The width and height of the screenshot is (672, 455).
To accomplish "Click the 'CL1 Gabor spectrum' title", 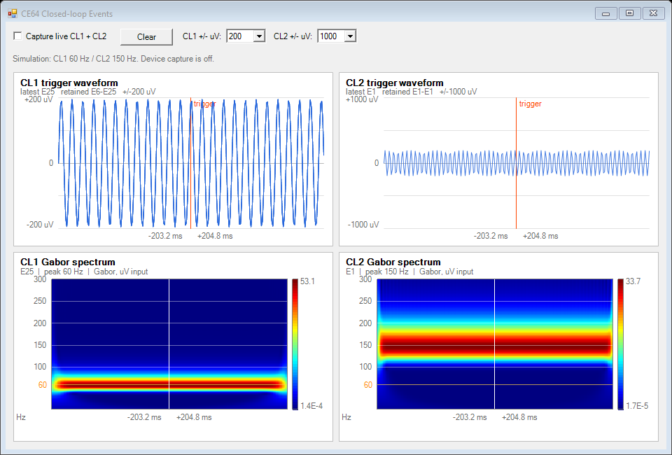I will tap(68, 262).
